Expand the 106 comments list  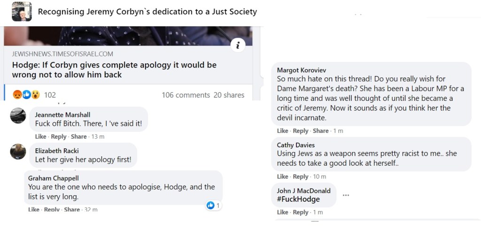[x=186, y=95]
